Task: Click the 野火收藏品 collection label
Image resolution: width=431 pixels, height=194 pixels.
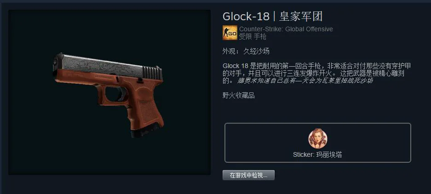Action: (x=238, y=96)
